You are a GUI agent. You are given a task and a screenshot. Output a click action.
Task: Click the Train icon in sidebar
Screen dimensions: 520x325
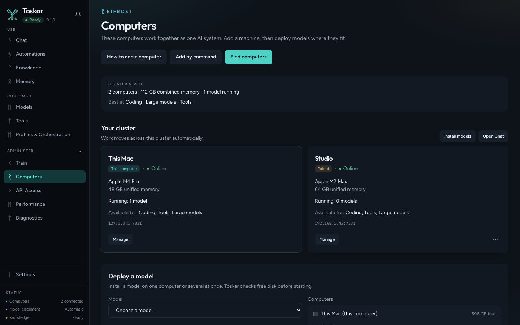click(10, 163)
